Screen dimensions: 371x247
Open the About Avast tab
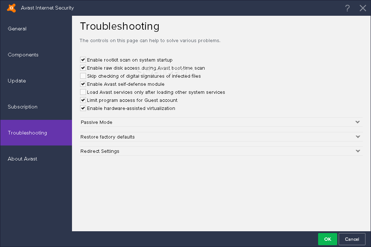pos(36,159)
